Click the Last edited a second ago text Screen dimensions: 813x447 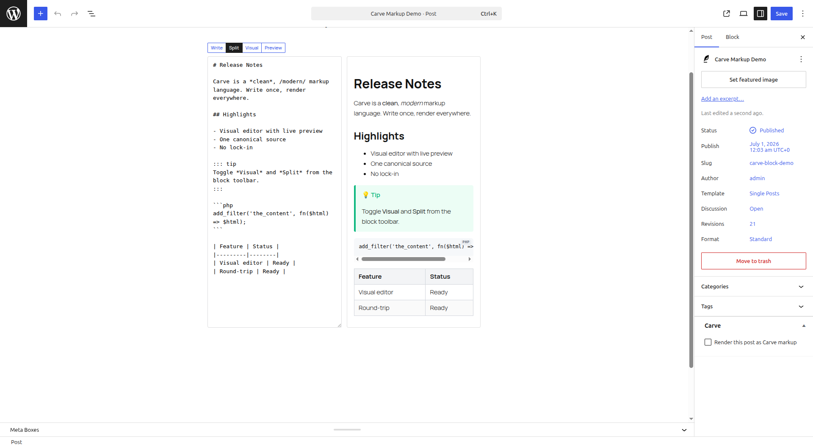point(732,113)
